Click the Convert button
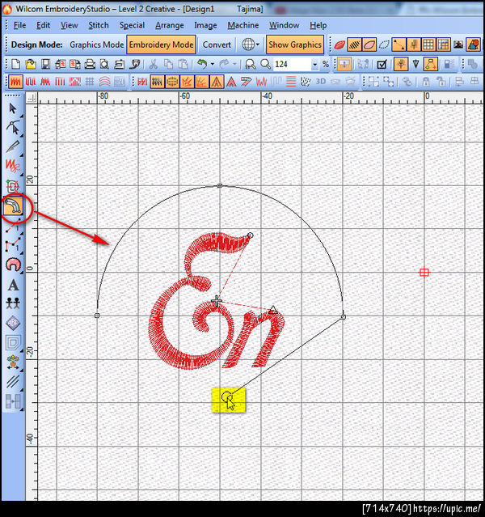This screenshot has height=517, width=485. pos(217,44)
